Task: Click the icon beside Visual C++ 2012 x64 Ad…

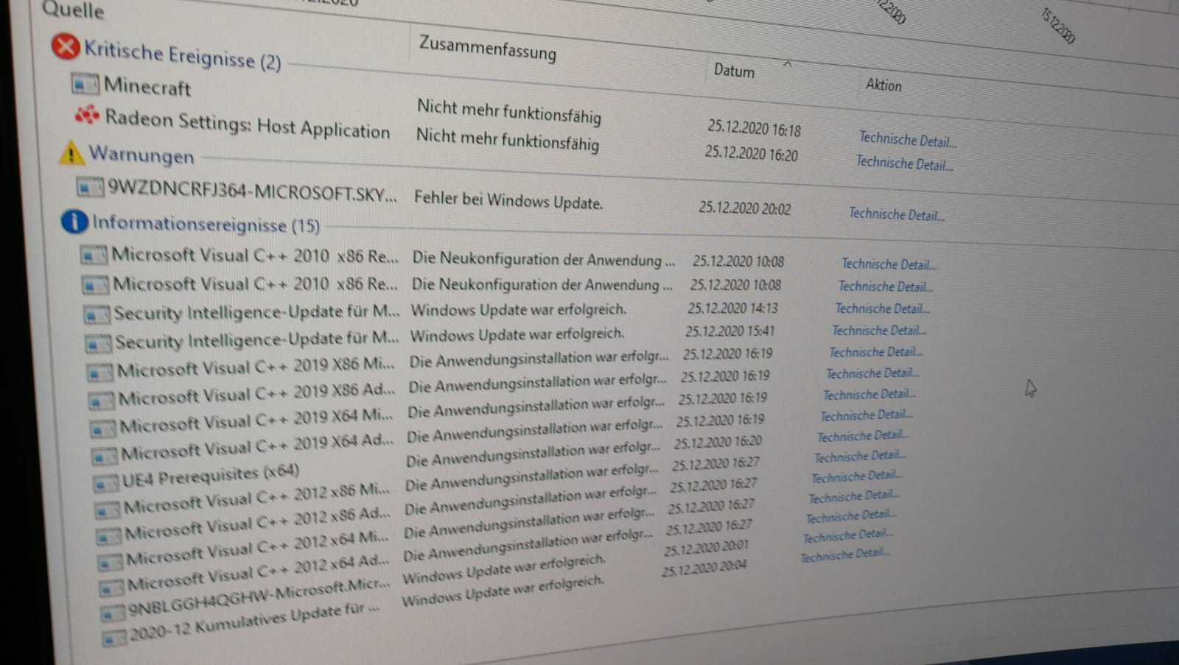Action: 112,588
